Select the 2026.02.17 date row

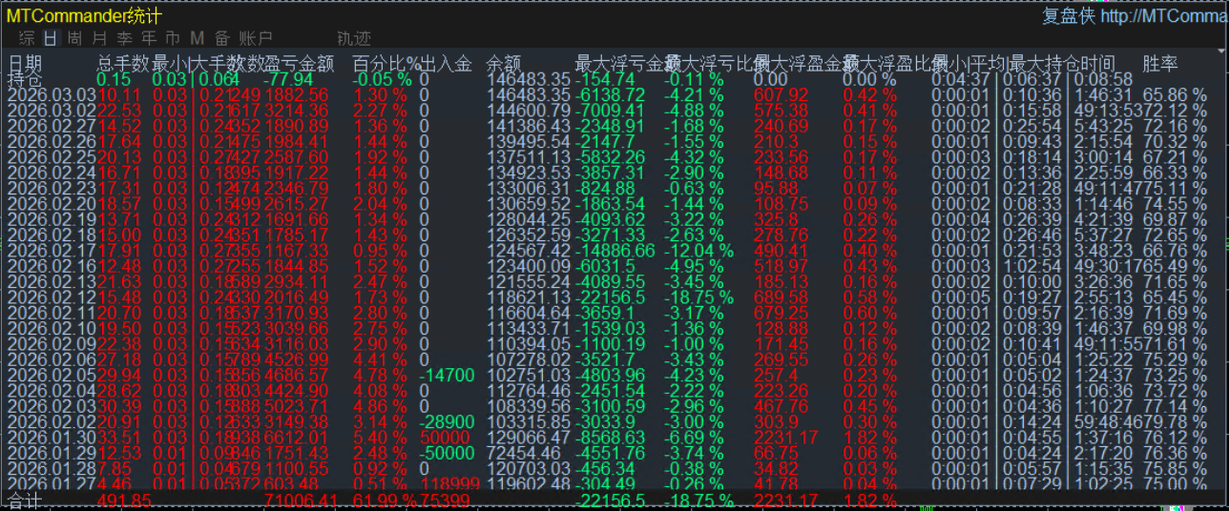pos(52,250)
